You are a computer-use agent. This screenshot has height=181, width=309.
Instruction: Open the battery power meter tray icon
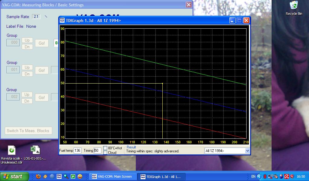pos(281,176)
